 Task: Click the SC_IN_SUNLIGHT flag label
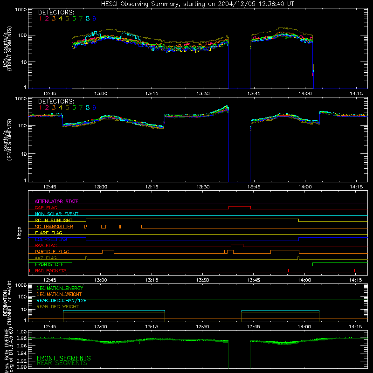[54, 220]
